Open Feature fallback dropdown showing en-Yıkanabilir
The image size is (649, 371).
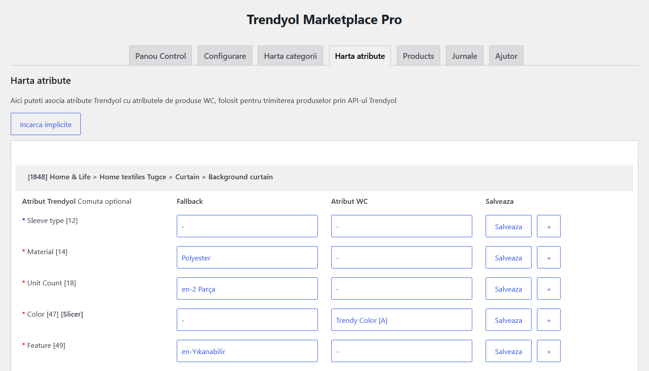tap(247, 351)
